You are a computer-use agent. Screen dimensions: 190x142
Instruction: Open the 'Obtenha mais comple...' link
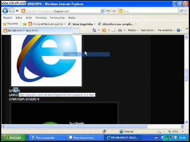[116, 24]
